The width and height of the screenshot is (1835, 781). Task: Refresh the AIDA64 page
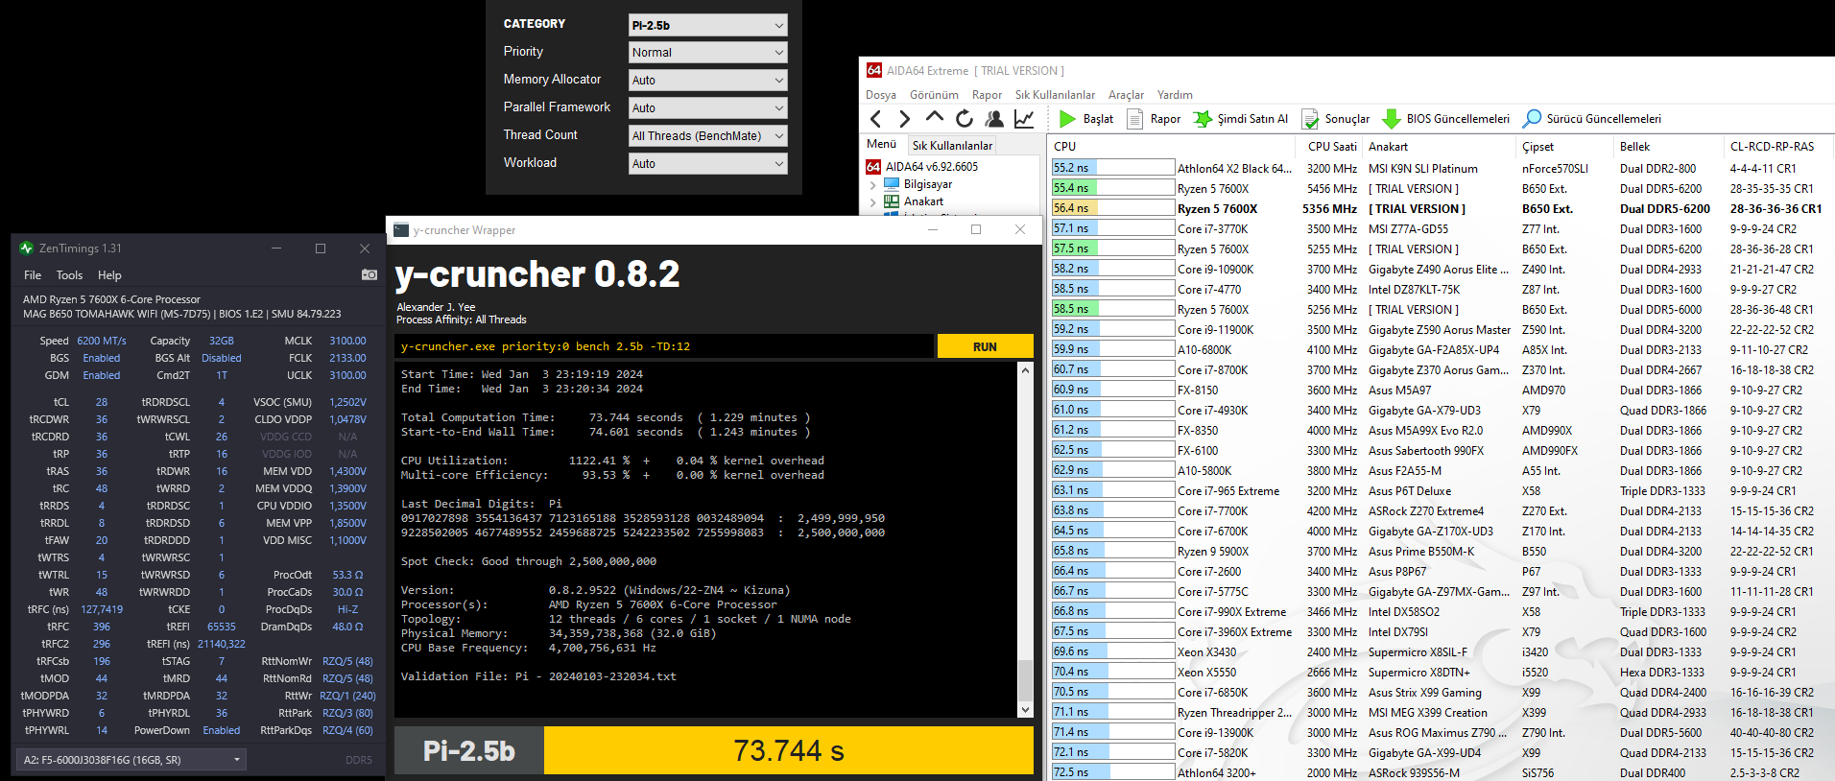pyautogui.click(x=965, y=119)
